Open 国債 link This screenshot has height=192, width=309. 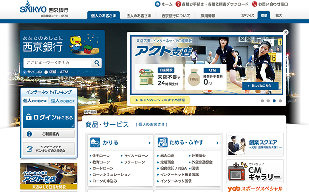click(x=195, y=168)
